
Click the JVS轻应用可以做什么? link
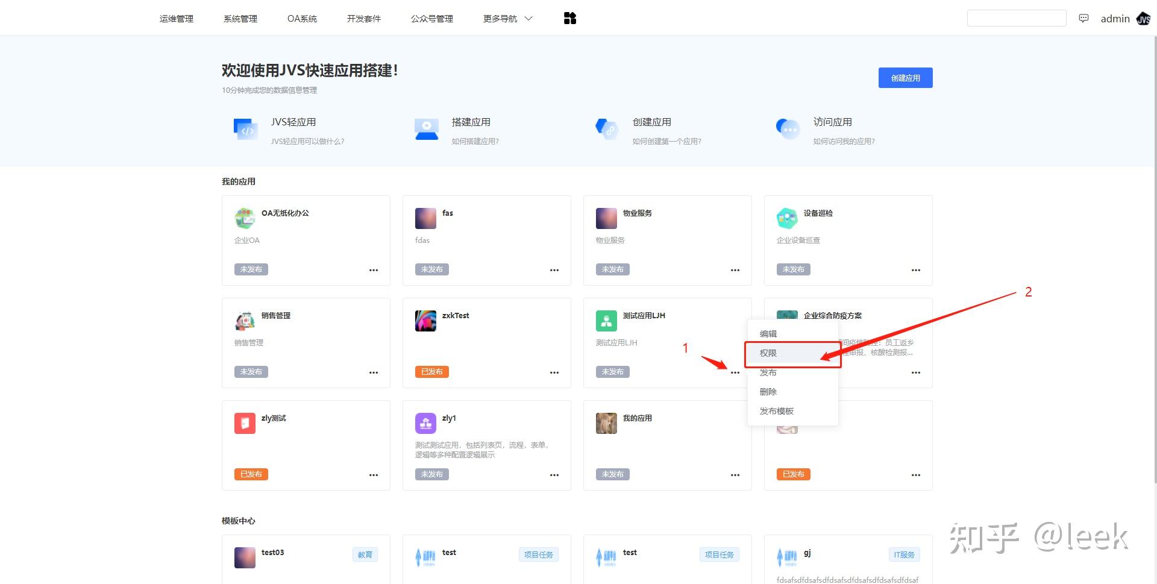pos(307,142)
